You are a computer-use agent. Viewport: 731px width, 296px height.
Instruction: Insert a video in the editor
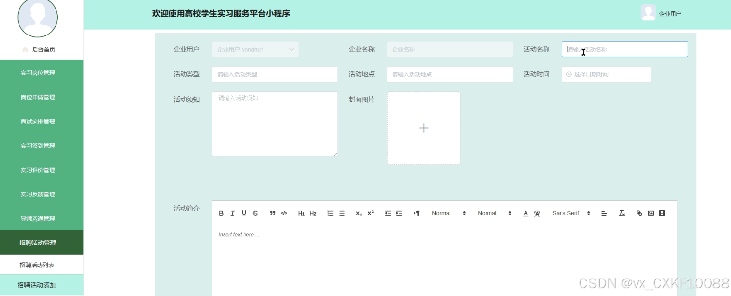(x=662, y=213)
